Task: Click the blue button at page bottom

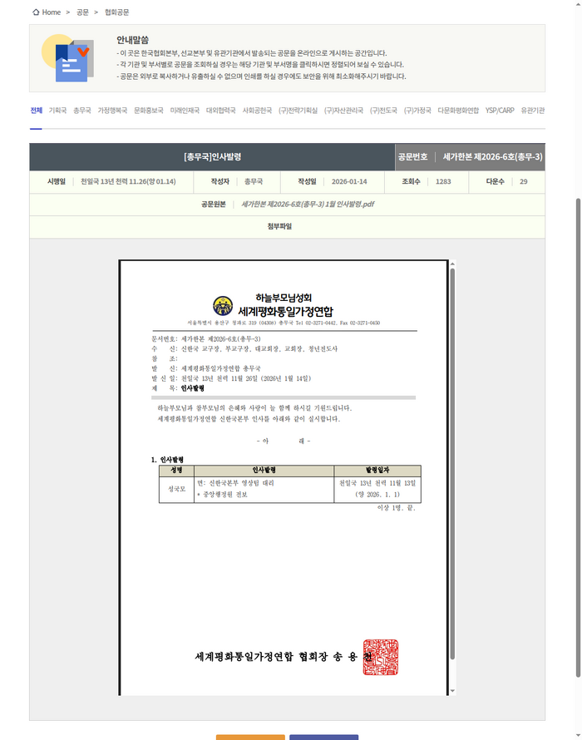Action: [x=323, y=738]
